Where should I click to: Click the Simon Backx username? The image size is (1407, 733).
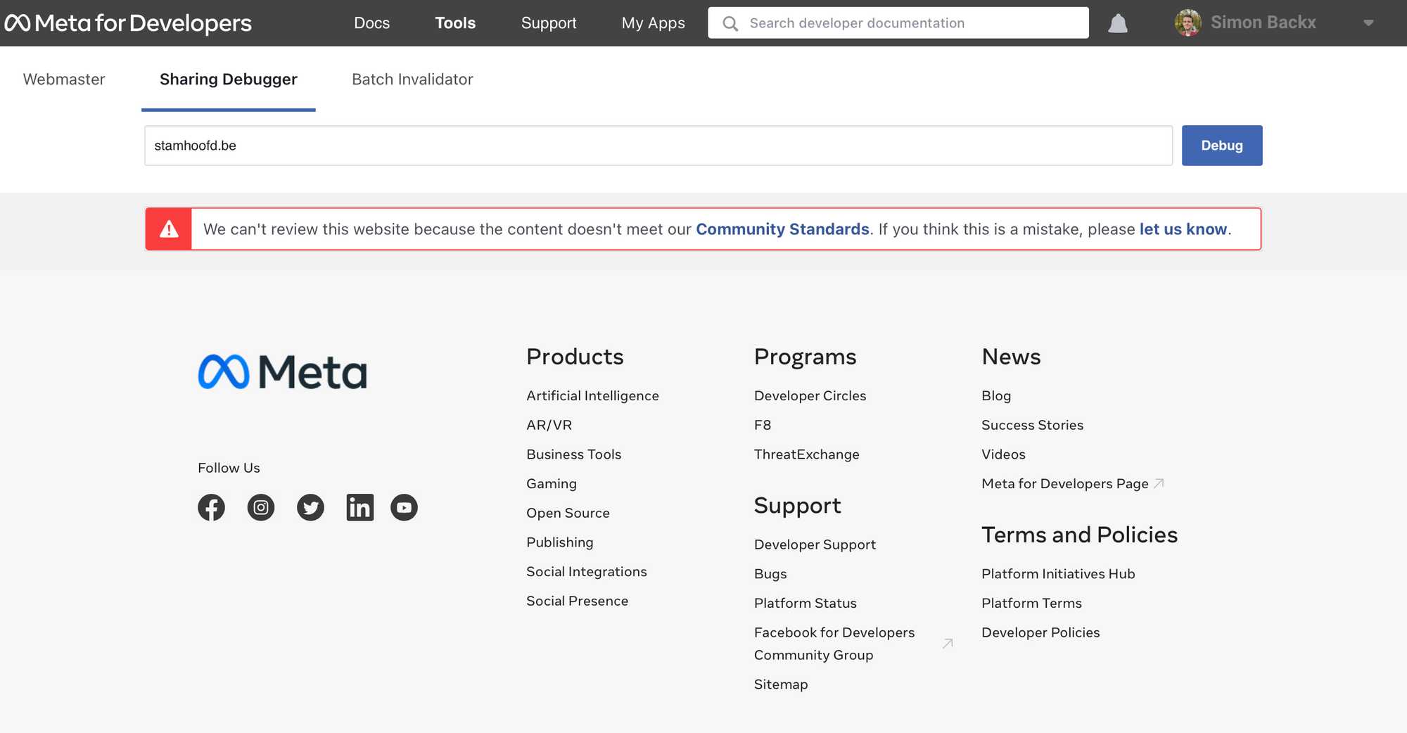(x=1263, y=23)
